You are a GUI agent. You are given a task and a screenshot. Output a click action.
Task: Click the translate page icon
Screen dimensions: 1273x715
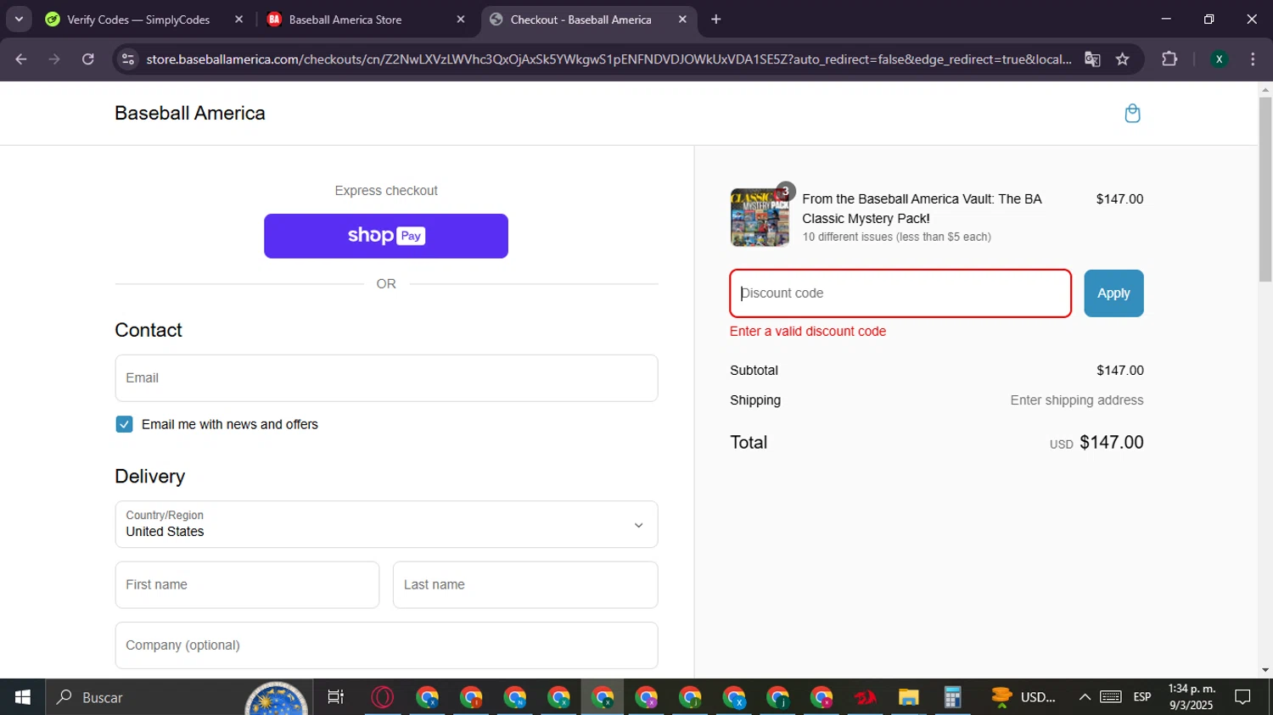click(1092, 59)
